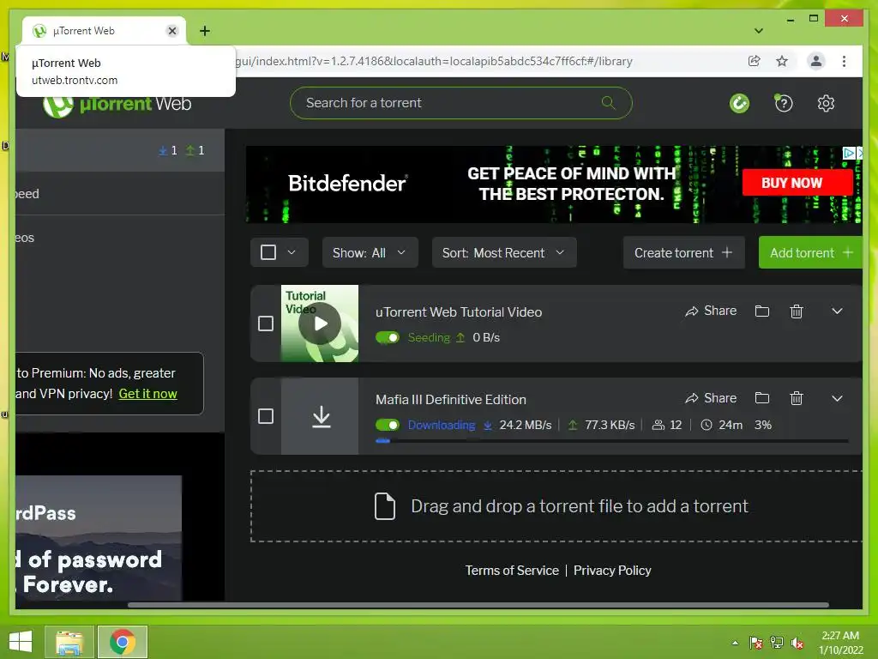878x659 pixels.
Task: Expand details for uTorrent Web Tutorial Video
Action: tap(837, 311)
